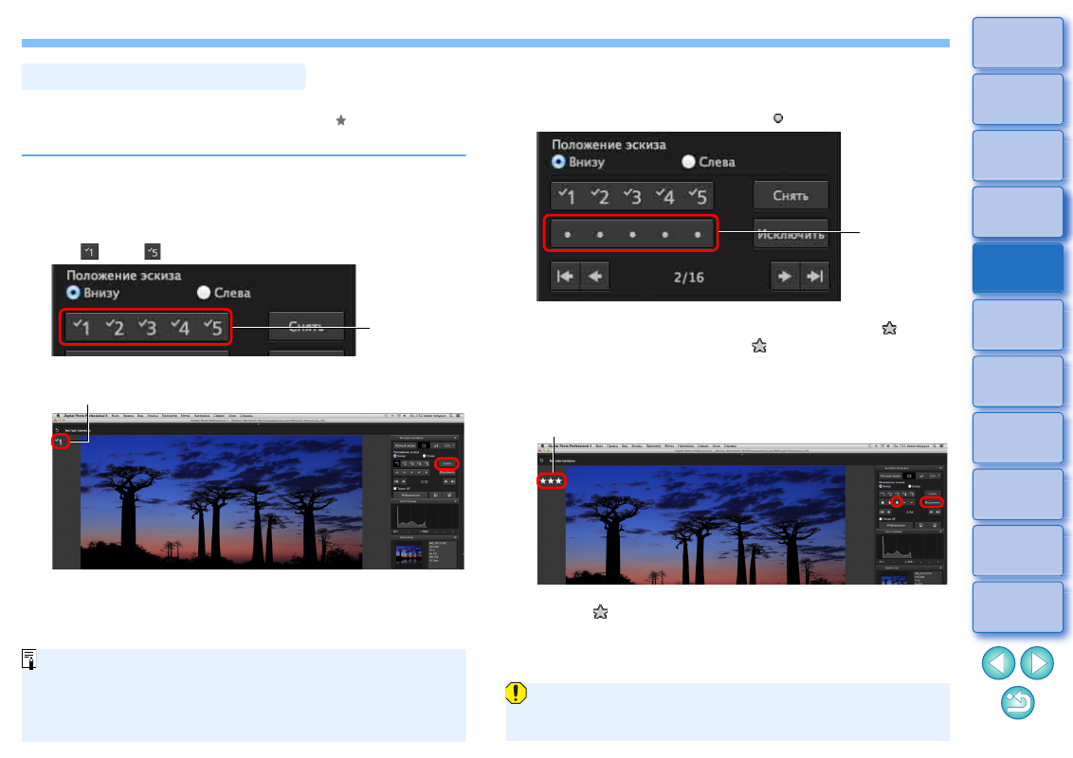Toggle Точки AF checkbox in three-star screenshot
Image resolution: width=1073 pixels, height=758 pixels.
(881, 519)
